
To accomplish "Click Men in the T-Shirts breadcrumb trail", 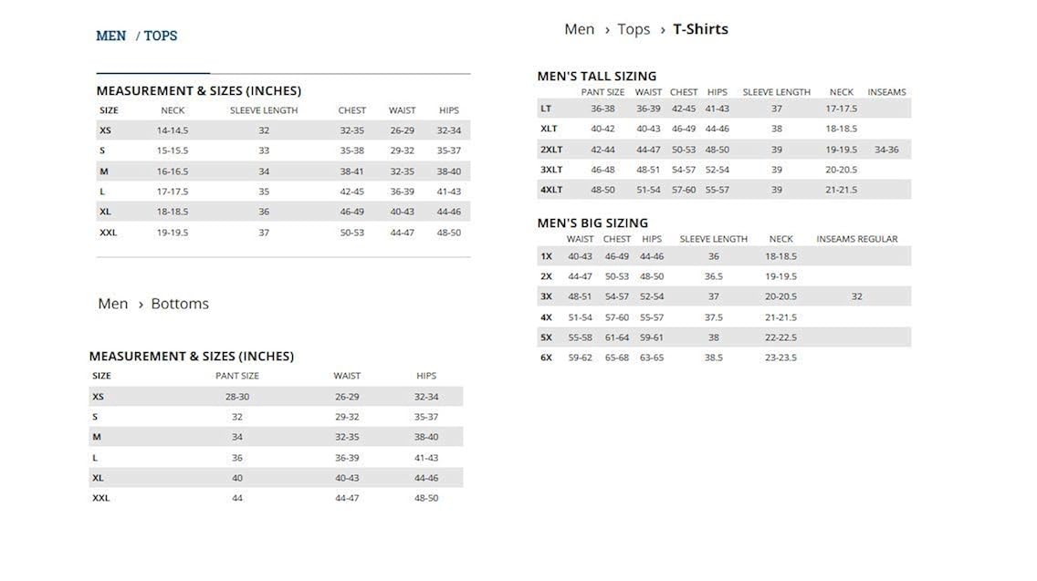I will pyautogui.click(x=579, y=29).
